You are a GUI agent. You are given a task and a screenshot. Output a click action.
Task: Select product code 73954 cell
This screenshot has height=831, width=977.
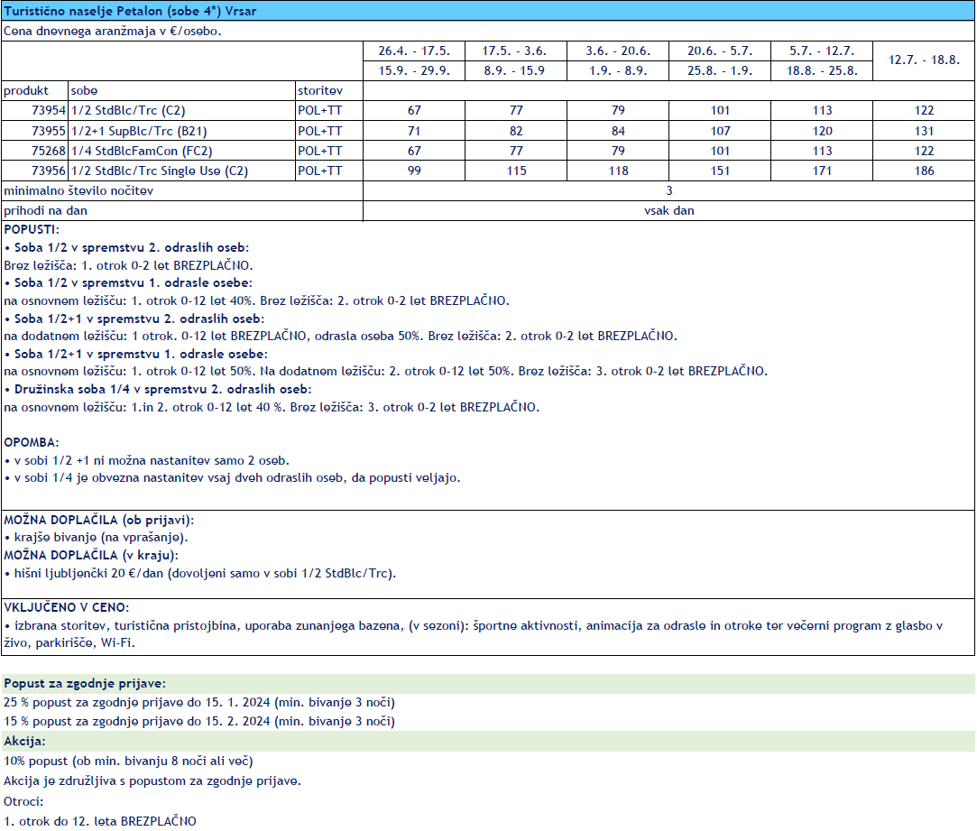pyautogui.click(x=36, y=111)
